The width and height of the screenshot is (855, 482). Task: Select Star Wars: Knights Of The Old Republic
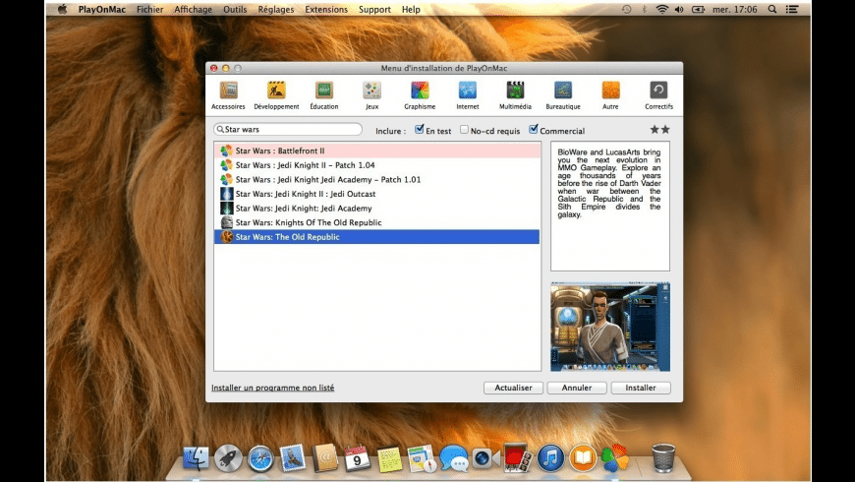377,222
